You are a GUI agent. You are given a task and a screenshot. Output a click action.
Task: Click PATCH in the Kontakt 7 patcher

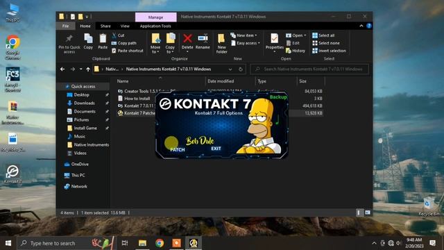coord(178,149)
